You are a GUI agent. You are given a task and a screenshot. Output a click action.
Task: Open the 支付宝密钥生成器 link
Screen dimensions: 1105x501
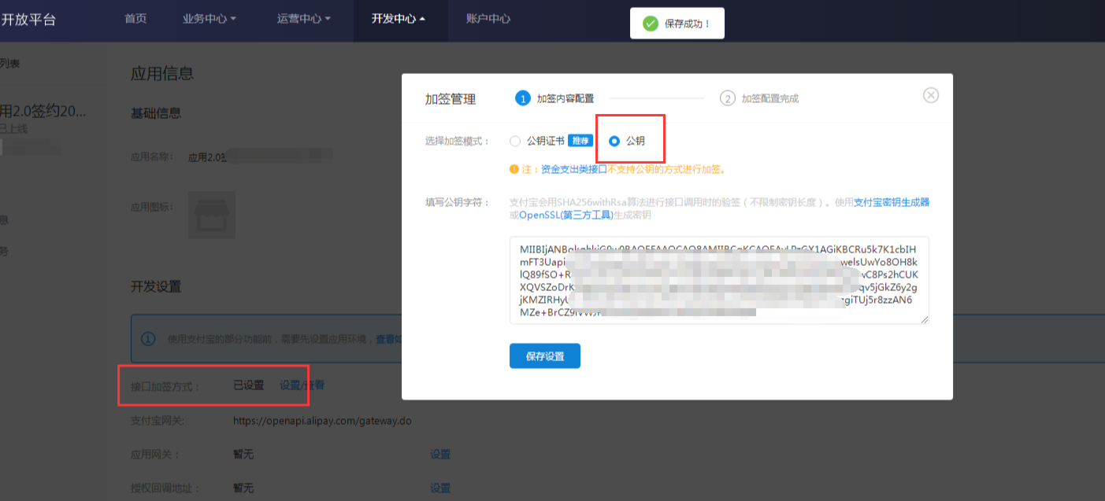[x=892, y=202]
